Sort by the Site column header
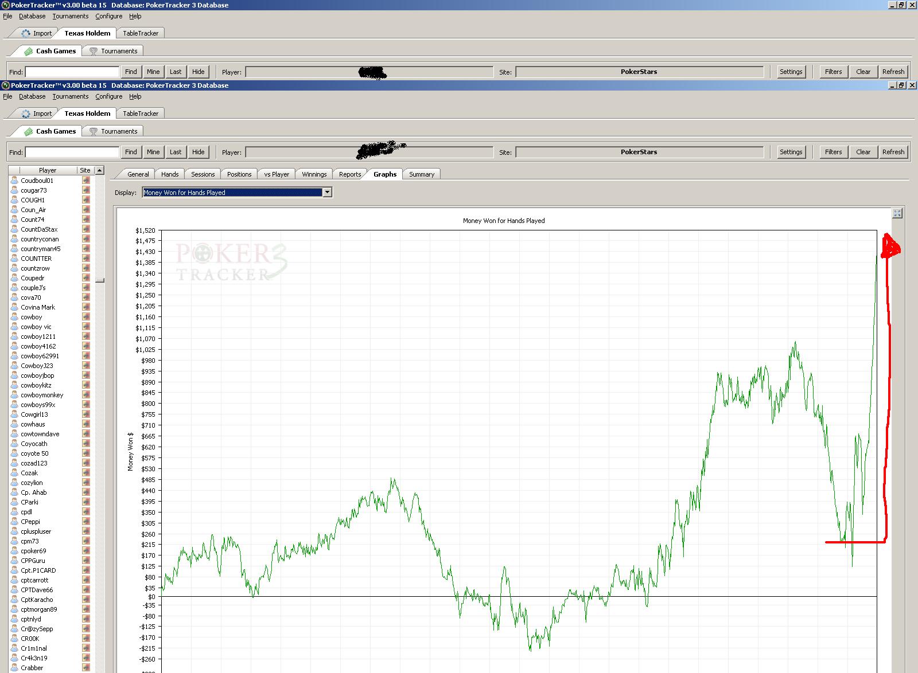 click(x=85, y=170)
